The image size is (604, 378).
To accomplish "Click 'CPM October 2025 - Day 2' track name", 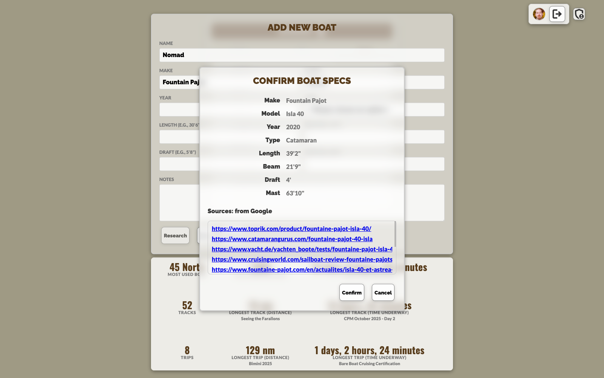I will coord(370,319).
